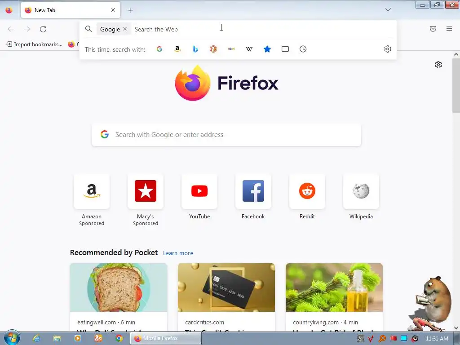Click the Search with Google or enter address box
This screenshot has height=345, width=460.
point(226,135)
